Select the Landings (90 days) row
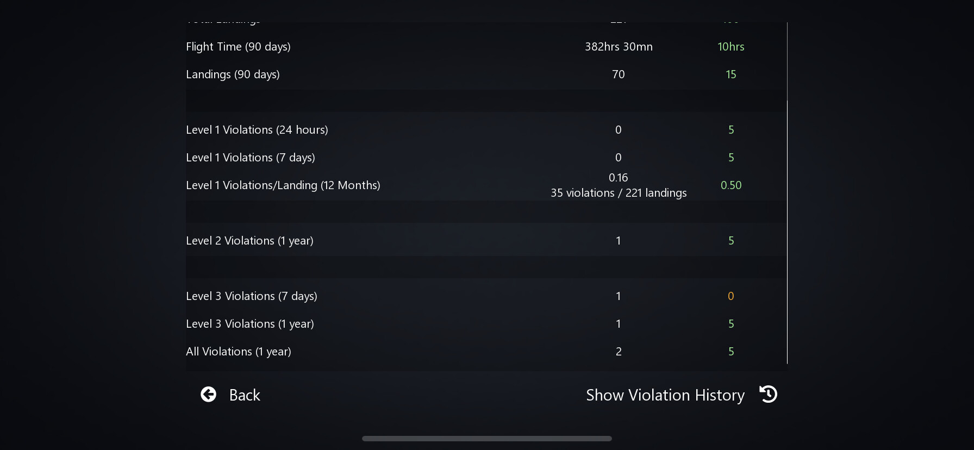Image resolution: width=974 pixels, height=450 pixels. point(233,74)
